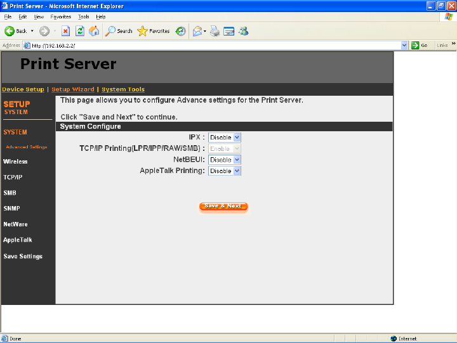Open the AppleTalk Printing Disable dropdown
Screen dimensions: 457x343
(225, 171)
